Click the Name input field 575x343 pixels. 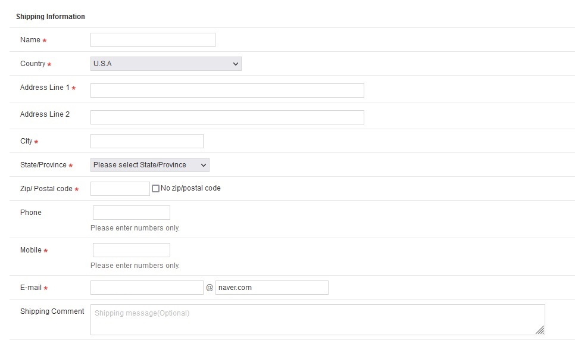coord(153,40)
